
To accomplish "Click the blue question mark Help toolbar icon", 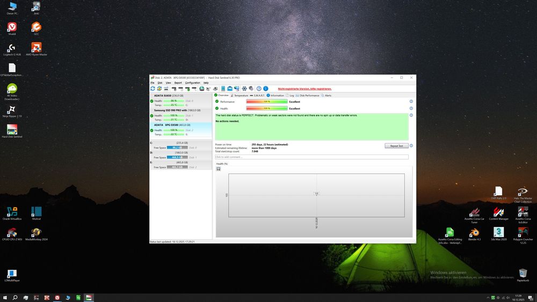I will [x=259, y=89].
